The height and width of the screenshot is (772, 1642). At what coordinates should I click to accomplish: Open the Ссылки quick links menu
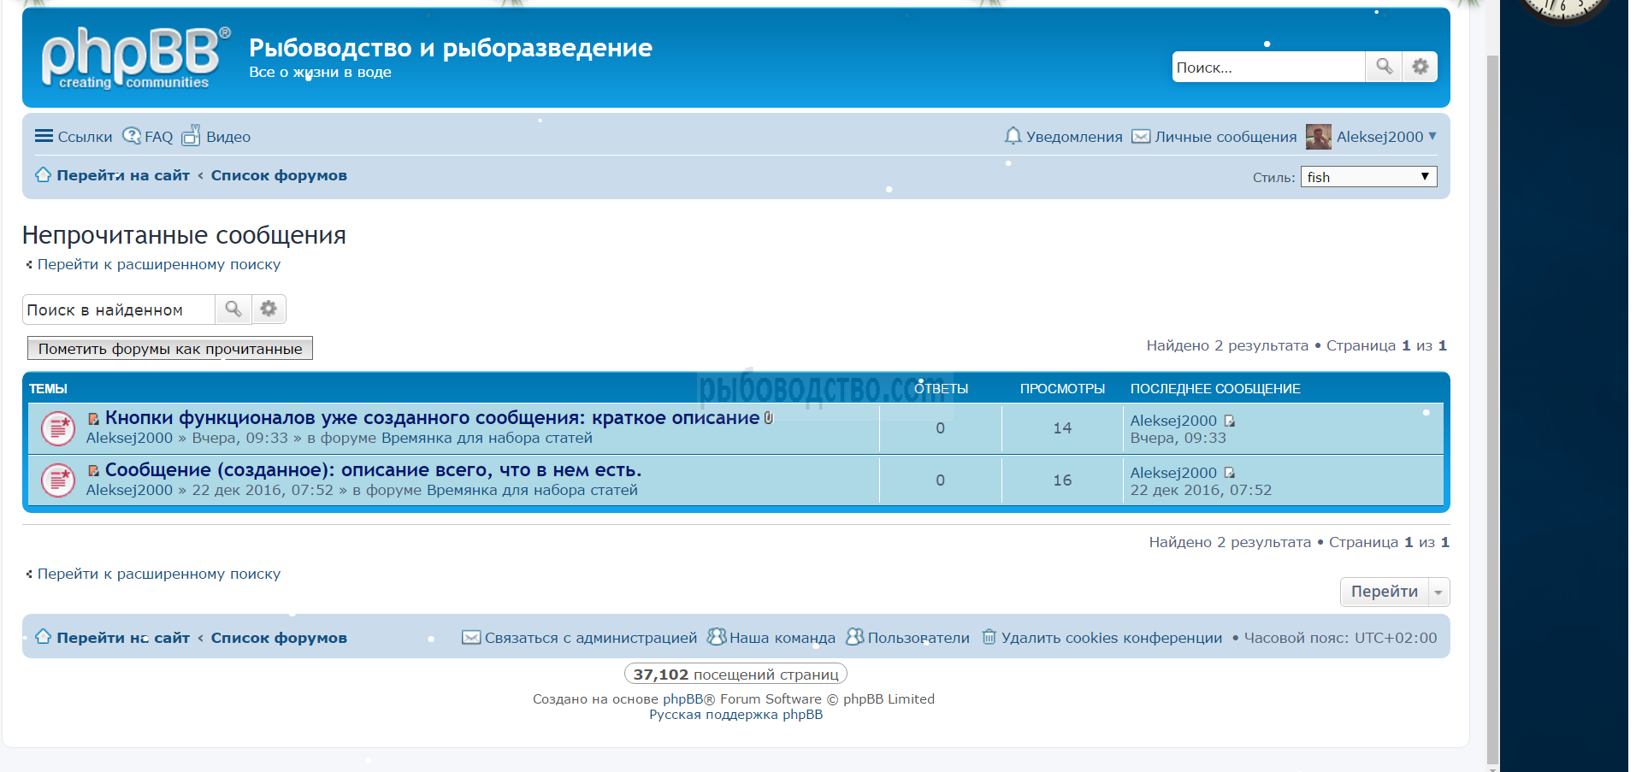click(74, 137)
